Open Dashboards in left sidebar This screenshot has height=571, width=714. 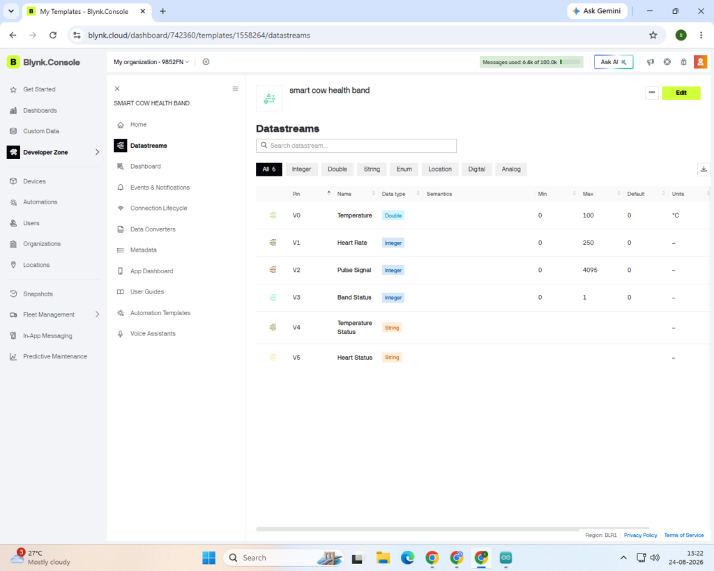point(40,110)
